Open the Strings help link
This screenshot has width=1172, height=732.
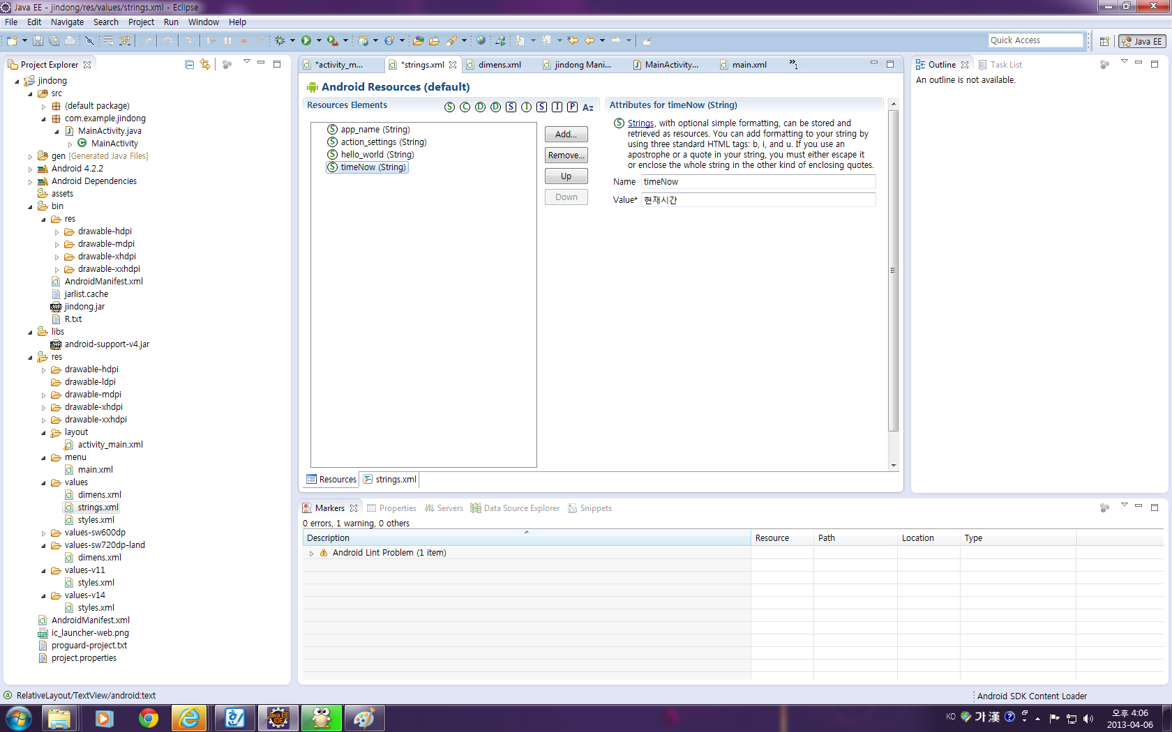pos(640,123)
